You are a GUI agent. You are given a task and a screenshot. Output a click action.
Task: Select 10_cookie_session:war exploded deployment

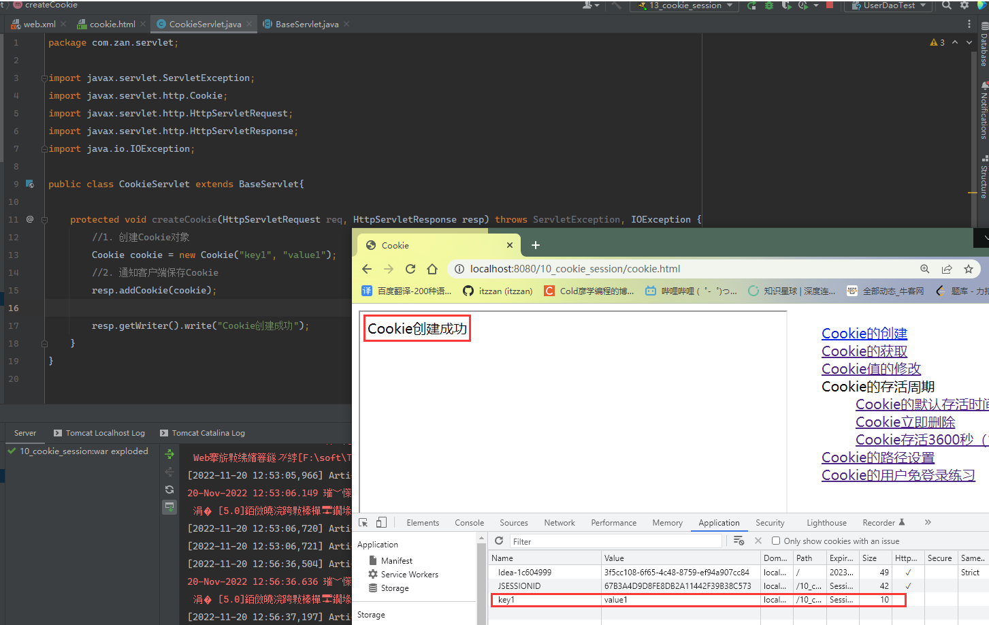(78, 451)
